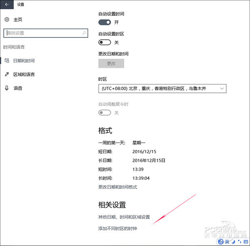
Task: Select the short date value 2016/12/15
Action: [x=144, y=152]
